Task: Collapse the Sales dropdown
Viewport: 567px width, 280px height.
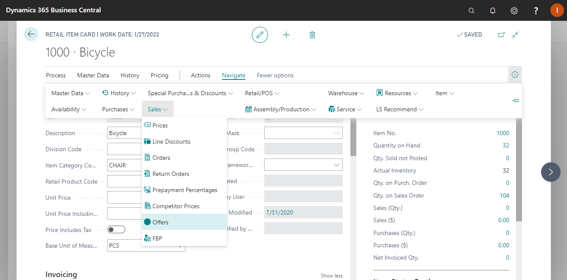Action: [158, 109]
